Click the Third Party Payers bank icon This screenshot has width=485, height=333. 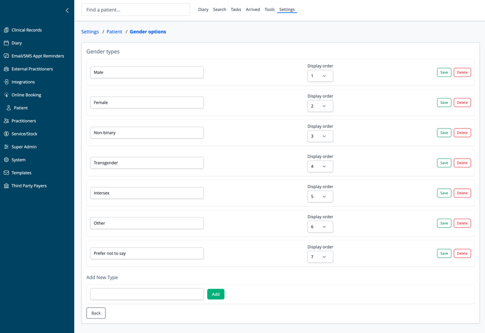6,186
